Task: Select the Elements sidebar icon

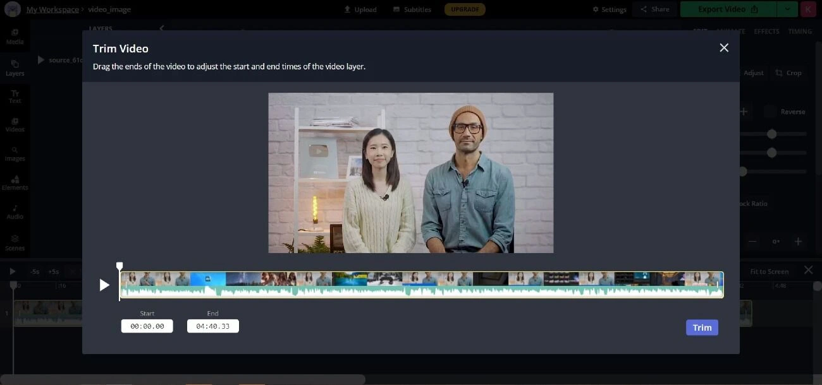Action: 14,182
